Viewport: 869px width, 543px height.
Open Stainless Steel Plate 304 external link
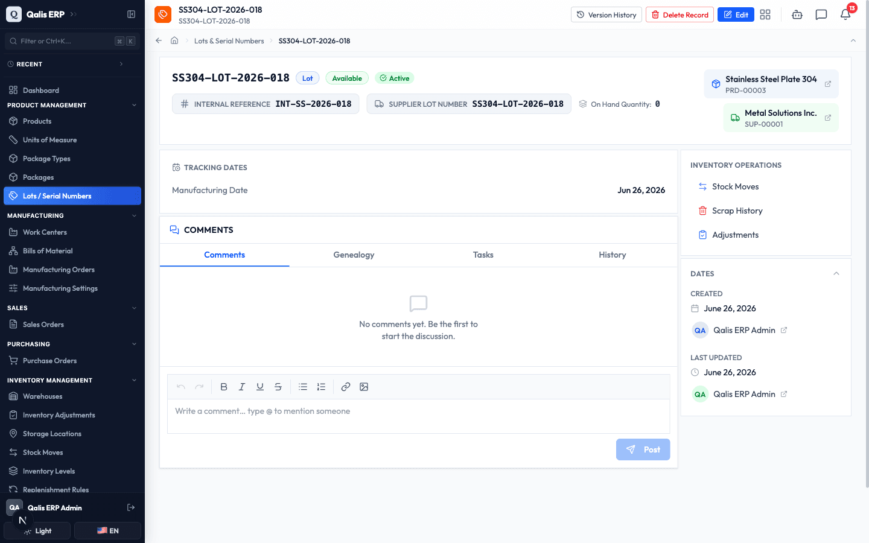tap(828, 84)
